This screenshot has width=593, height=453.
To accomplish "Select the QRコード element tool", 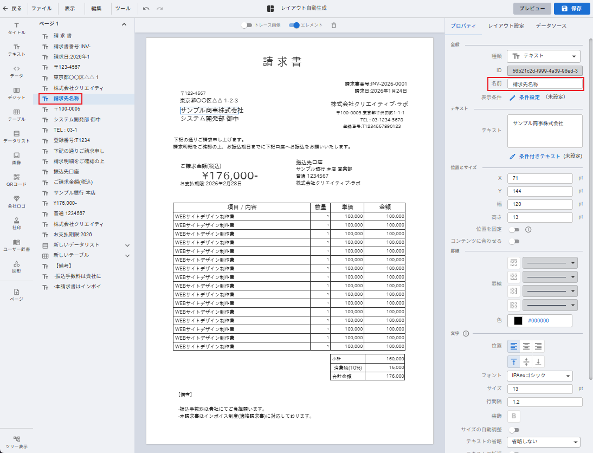I will (x=16, y=179).
